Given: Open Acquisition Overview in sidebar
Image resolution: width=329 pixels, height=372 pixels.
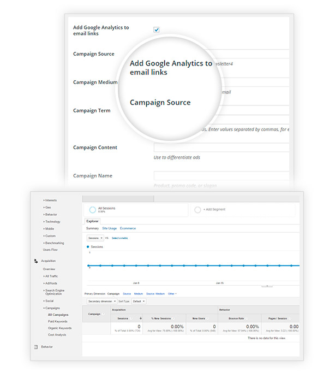Looking at the screenshot, I should pyautogui.click(x=49, y=269).
